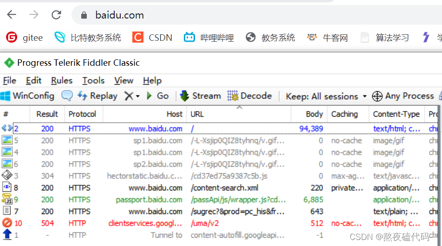
Task: Open the Keep: All sessions dropdown
Action: pyautogui.click(x=326, y=96)
